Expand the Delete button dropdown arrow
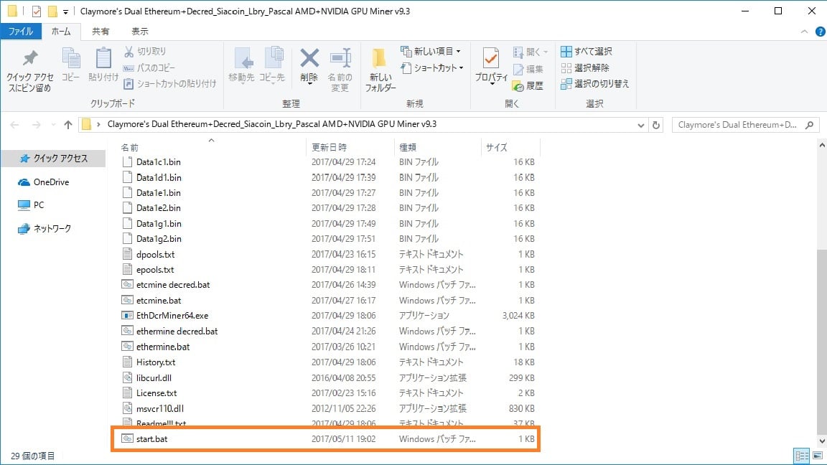827x465 pixels. pyautogui.click(x=309, y=83)
